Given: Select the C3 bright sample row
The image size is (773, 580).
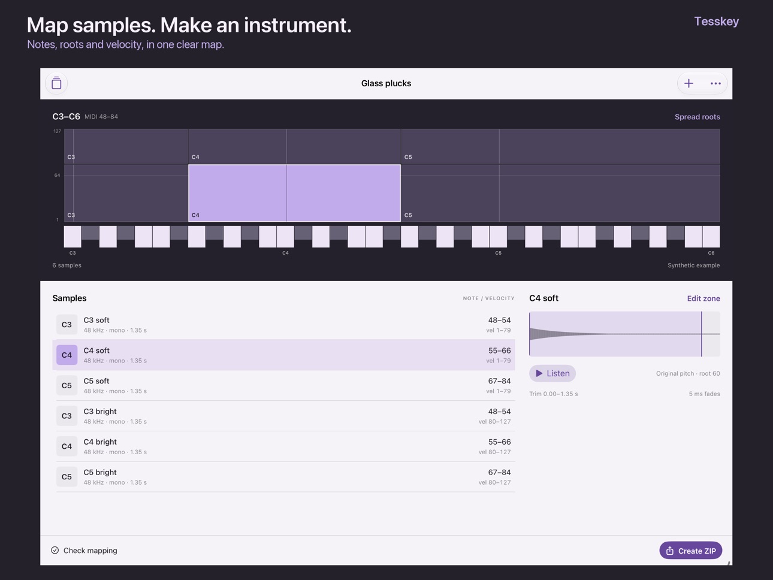Looking at the screenshot, I should coord(284,416).
